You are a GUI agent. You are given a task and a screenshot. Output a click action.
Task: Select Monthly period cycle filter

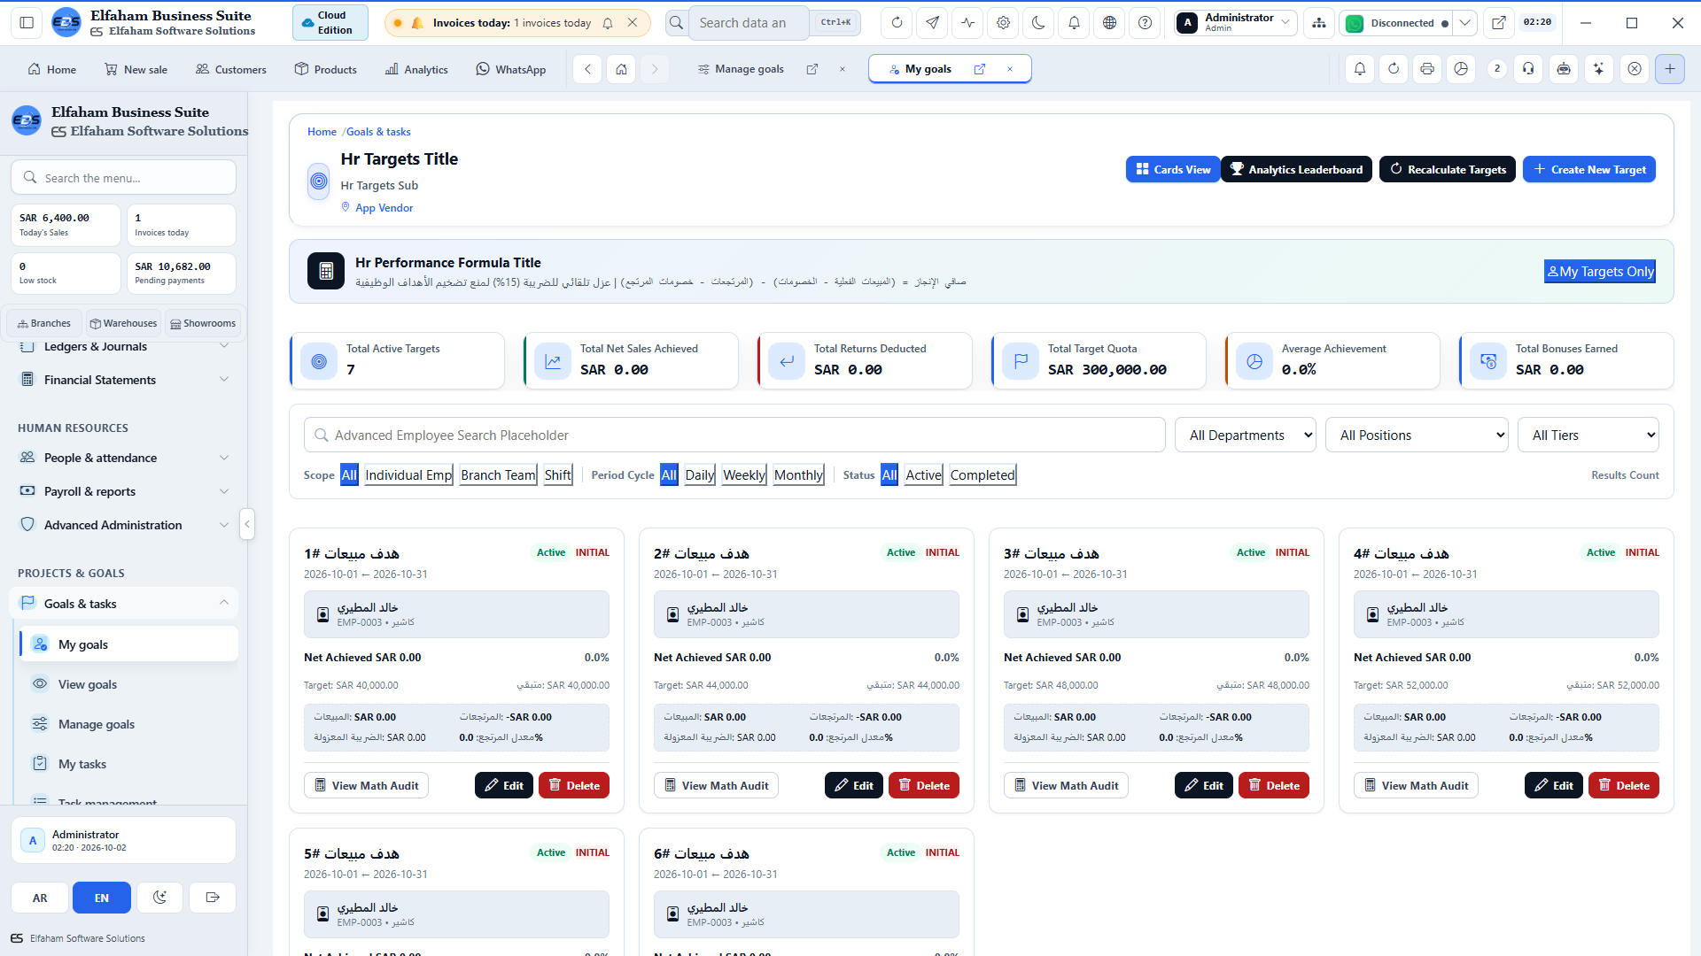[798, 475]
